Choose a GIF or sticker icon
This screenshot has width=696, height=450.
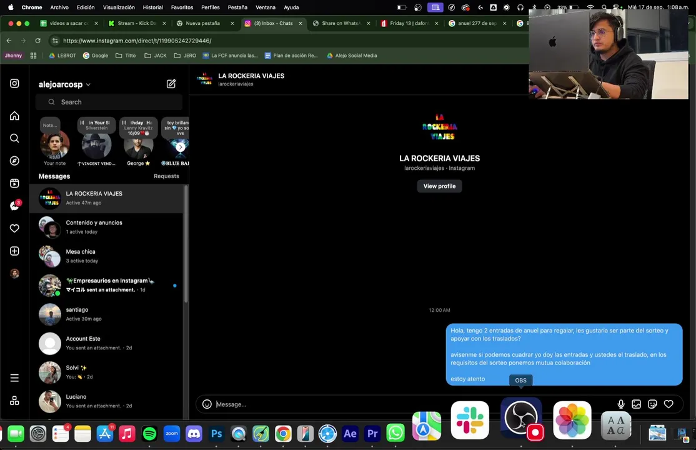click(652, 404)
